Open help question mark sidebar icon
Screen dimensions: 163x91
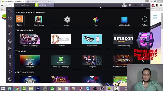pos(10,79)
